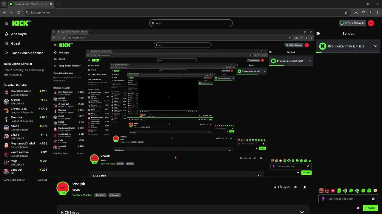Mute the tab using its speaker icon
382x214 pixels.
coord(46,4)
